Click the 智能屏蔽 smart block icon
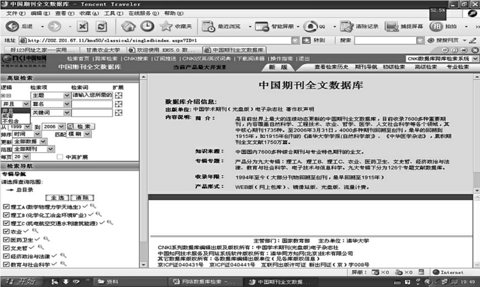The image size is (480, 287). click(262, 27)
